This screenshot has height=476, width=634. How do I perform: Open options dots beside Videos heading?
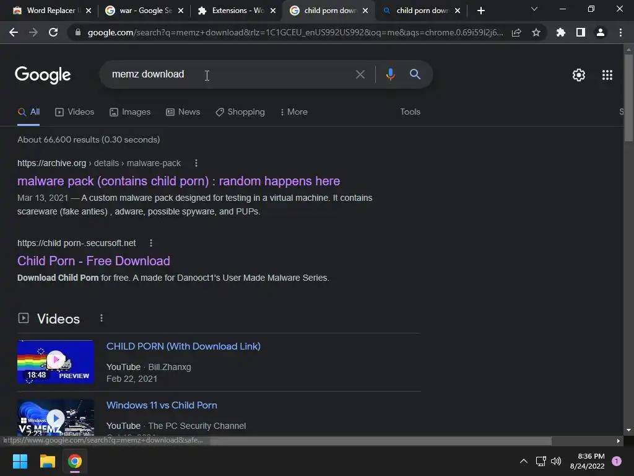coord(102,318)
